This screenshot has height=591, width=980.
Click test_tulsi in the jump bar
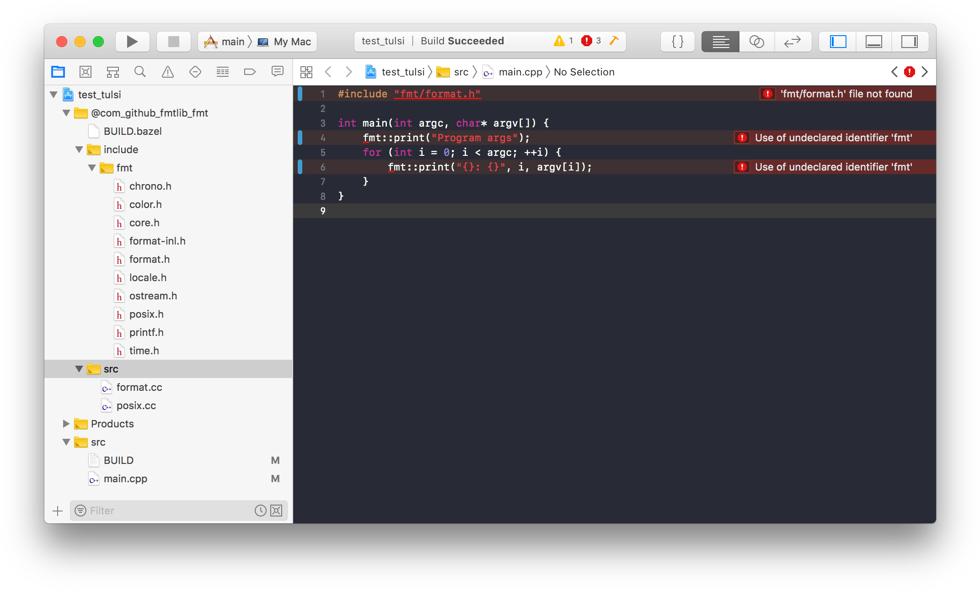(x=395, y=72)
